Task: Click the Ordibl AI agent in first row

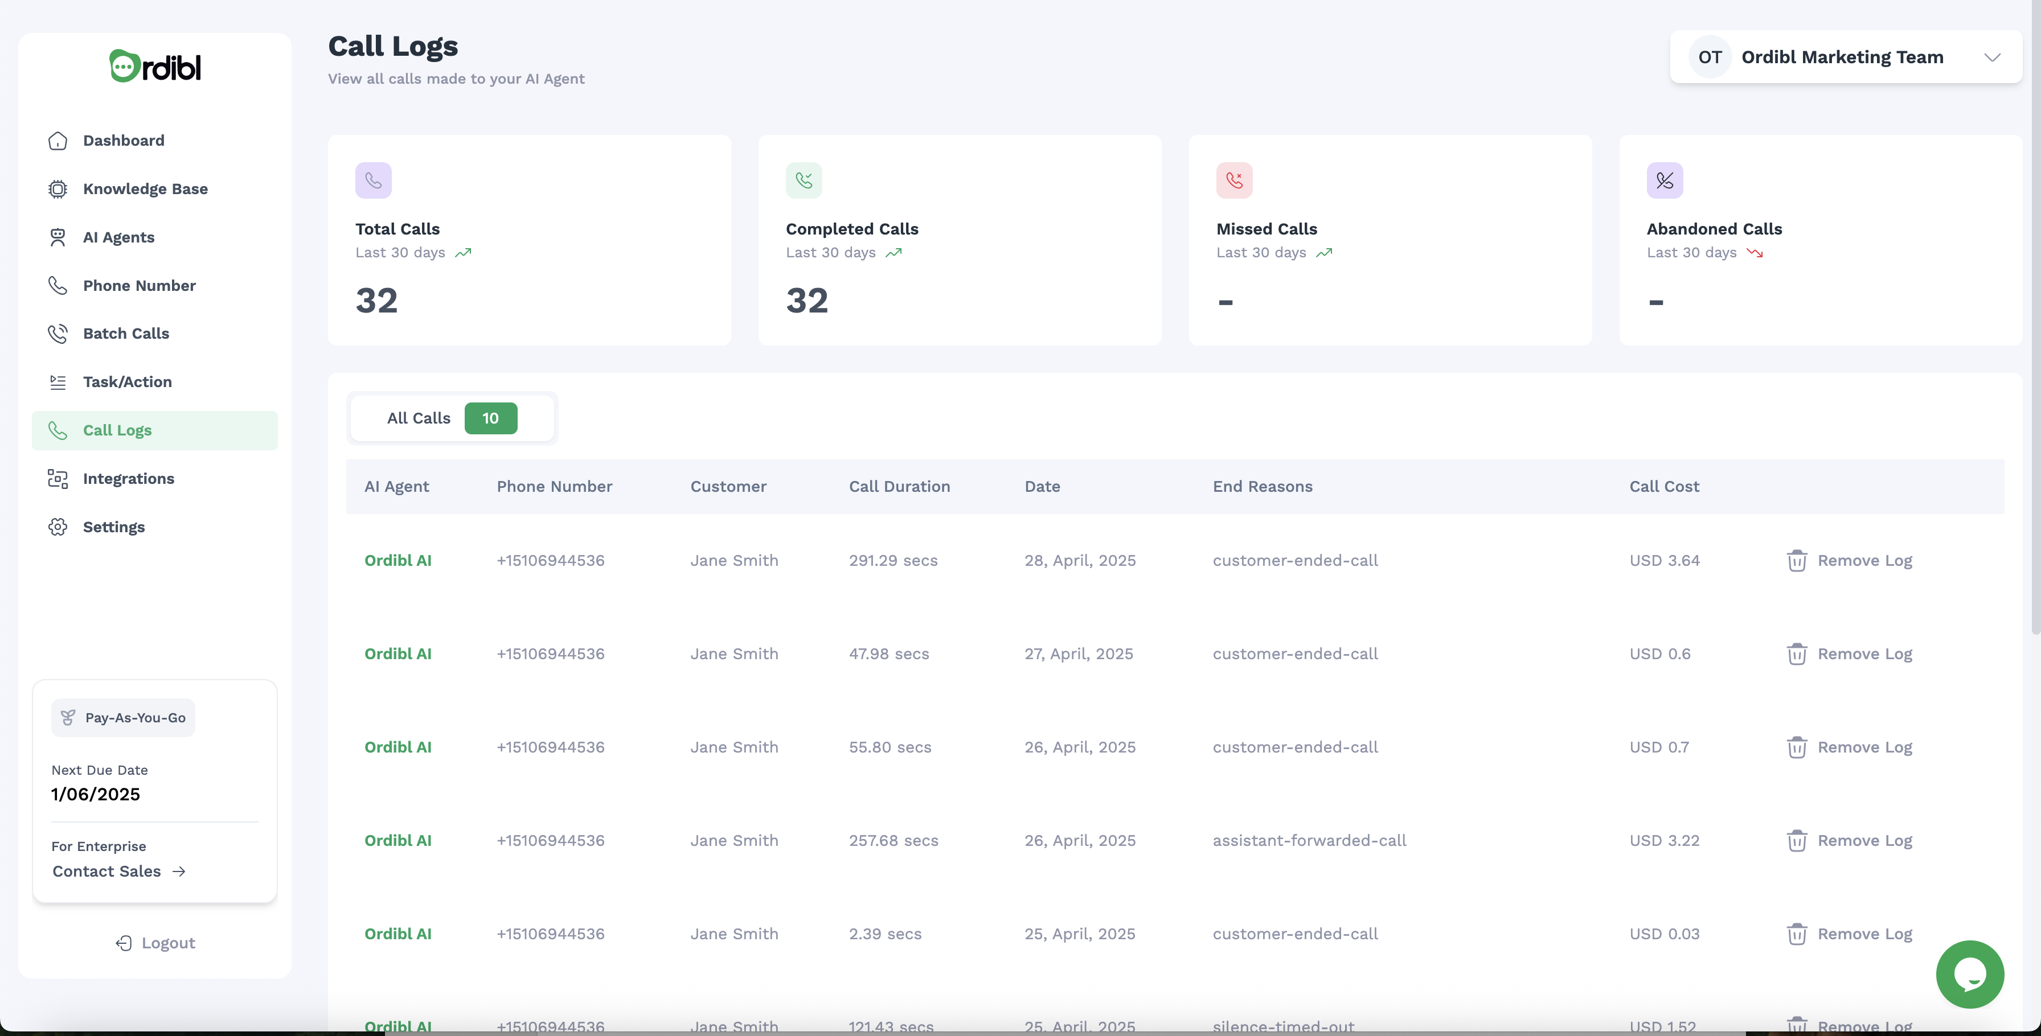Action: [397, 561]
